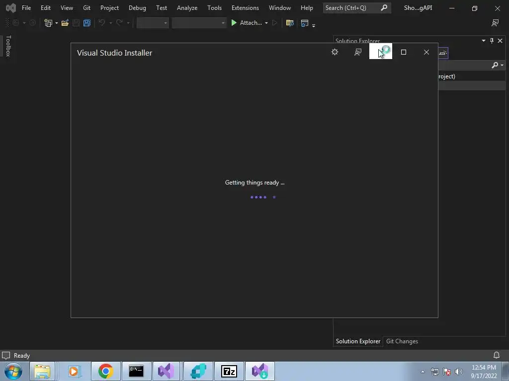509x381 pixels.
Task: Open Command Prompt from taskbar
Action: pyautogui.click(x=136, y=371)
